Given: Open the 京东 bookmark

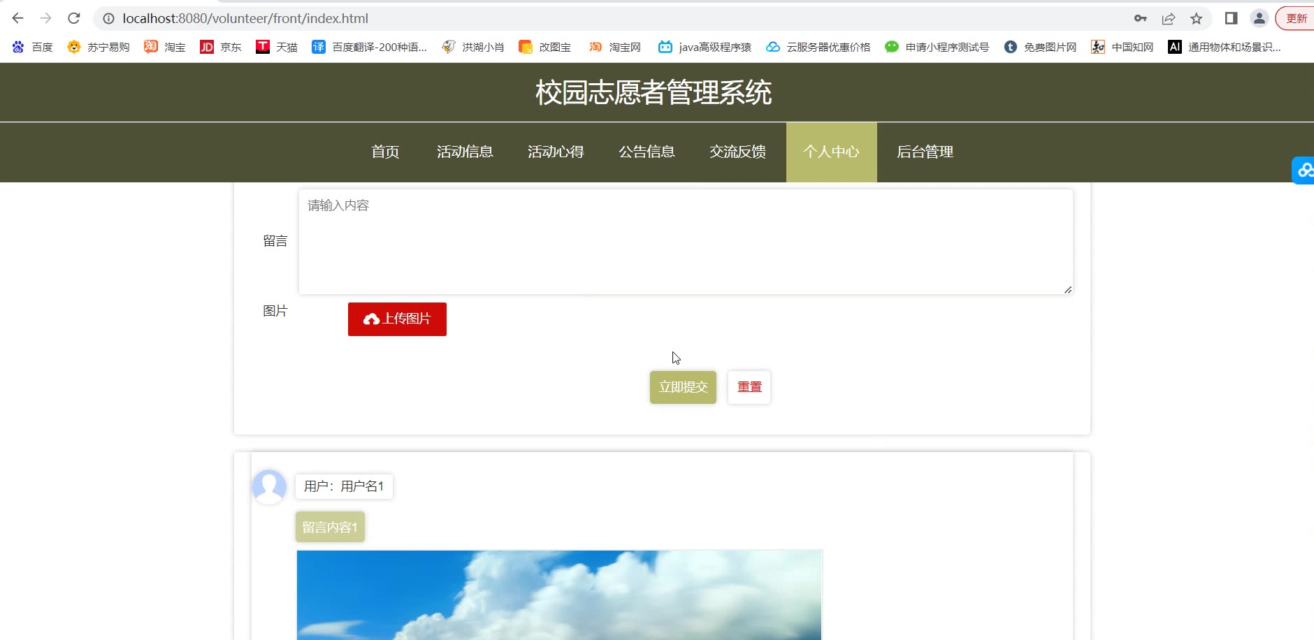Looking at the screenshot, I should tap(221, 47).
